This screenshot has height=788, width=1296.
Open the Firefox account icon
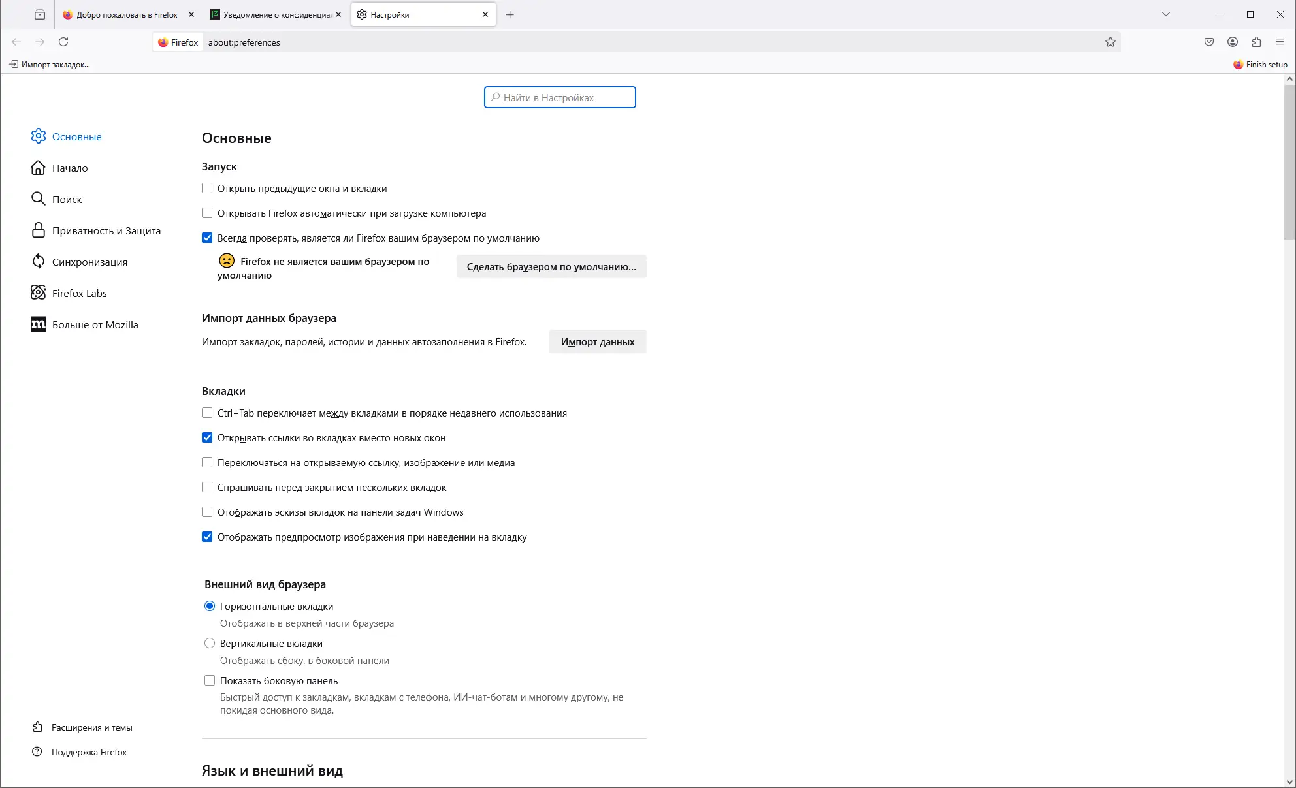click(1233, 42)
